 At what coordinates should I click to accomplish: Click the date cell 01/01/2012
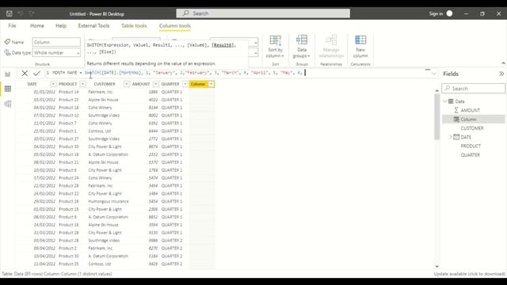pyautogui.click(x=44, y=92)
